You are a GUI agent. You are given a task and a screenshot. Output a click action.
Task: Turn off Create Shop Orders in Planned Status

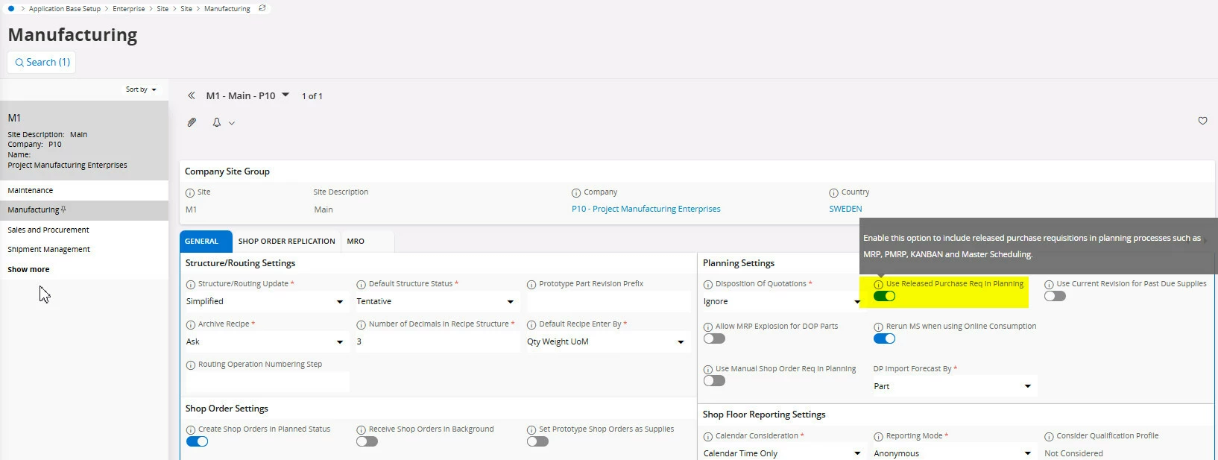pyautogui.click(x=197, y=441)
